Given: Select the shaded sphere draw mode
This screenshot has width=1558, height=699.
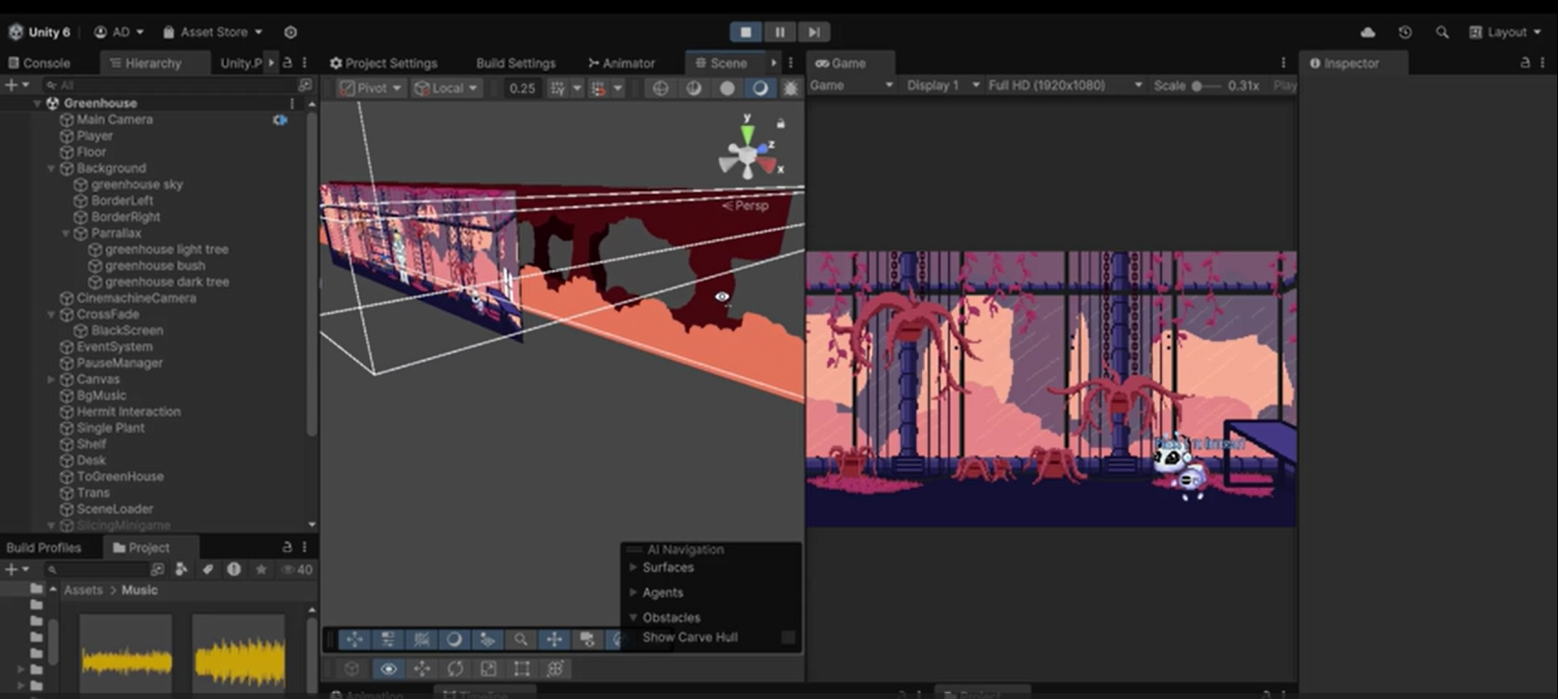Looking at the screenshot, I should tap(727, 88).
